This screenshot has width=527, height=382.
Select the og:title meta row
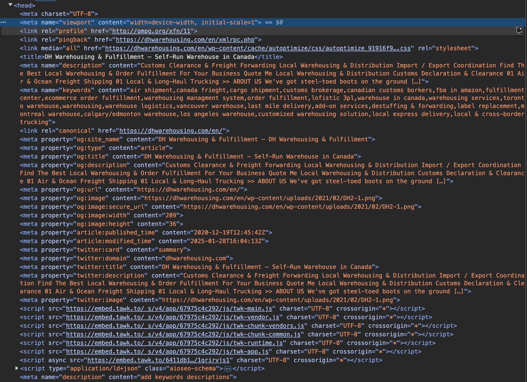(191, 156)
